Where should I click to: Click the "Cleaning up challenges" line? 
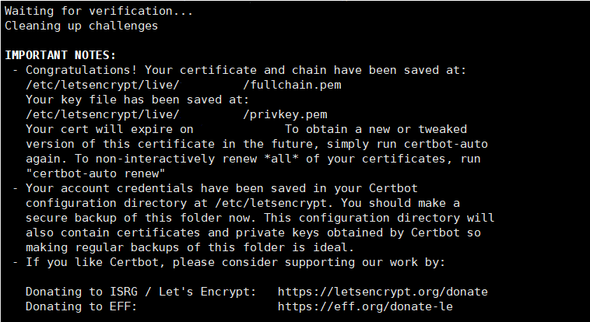[x=81, y=26]
